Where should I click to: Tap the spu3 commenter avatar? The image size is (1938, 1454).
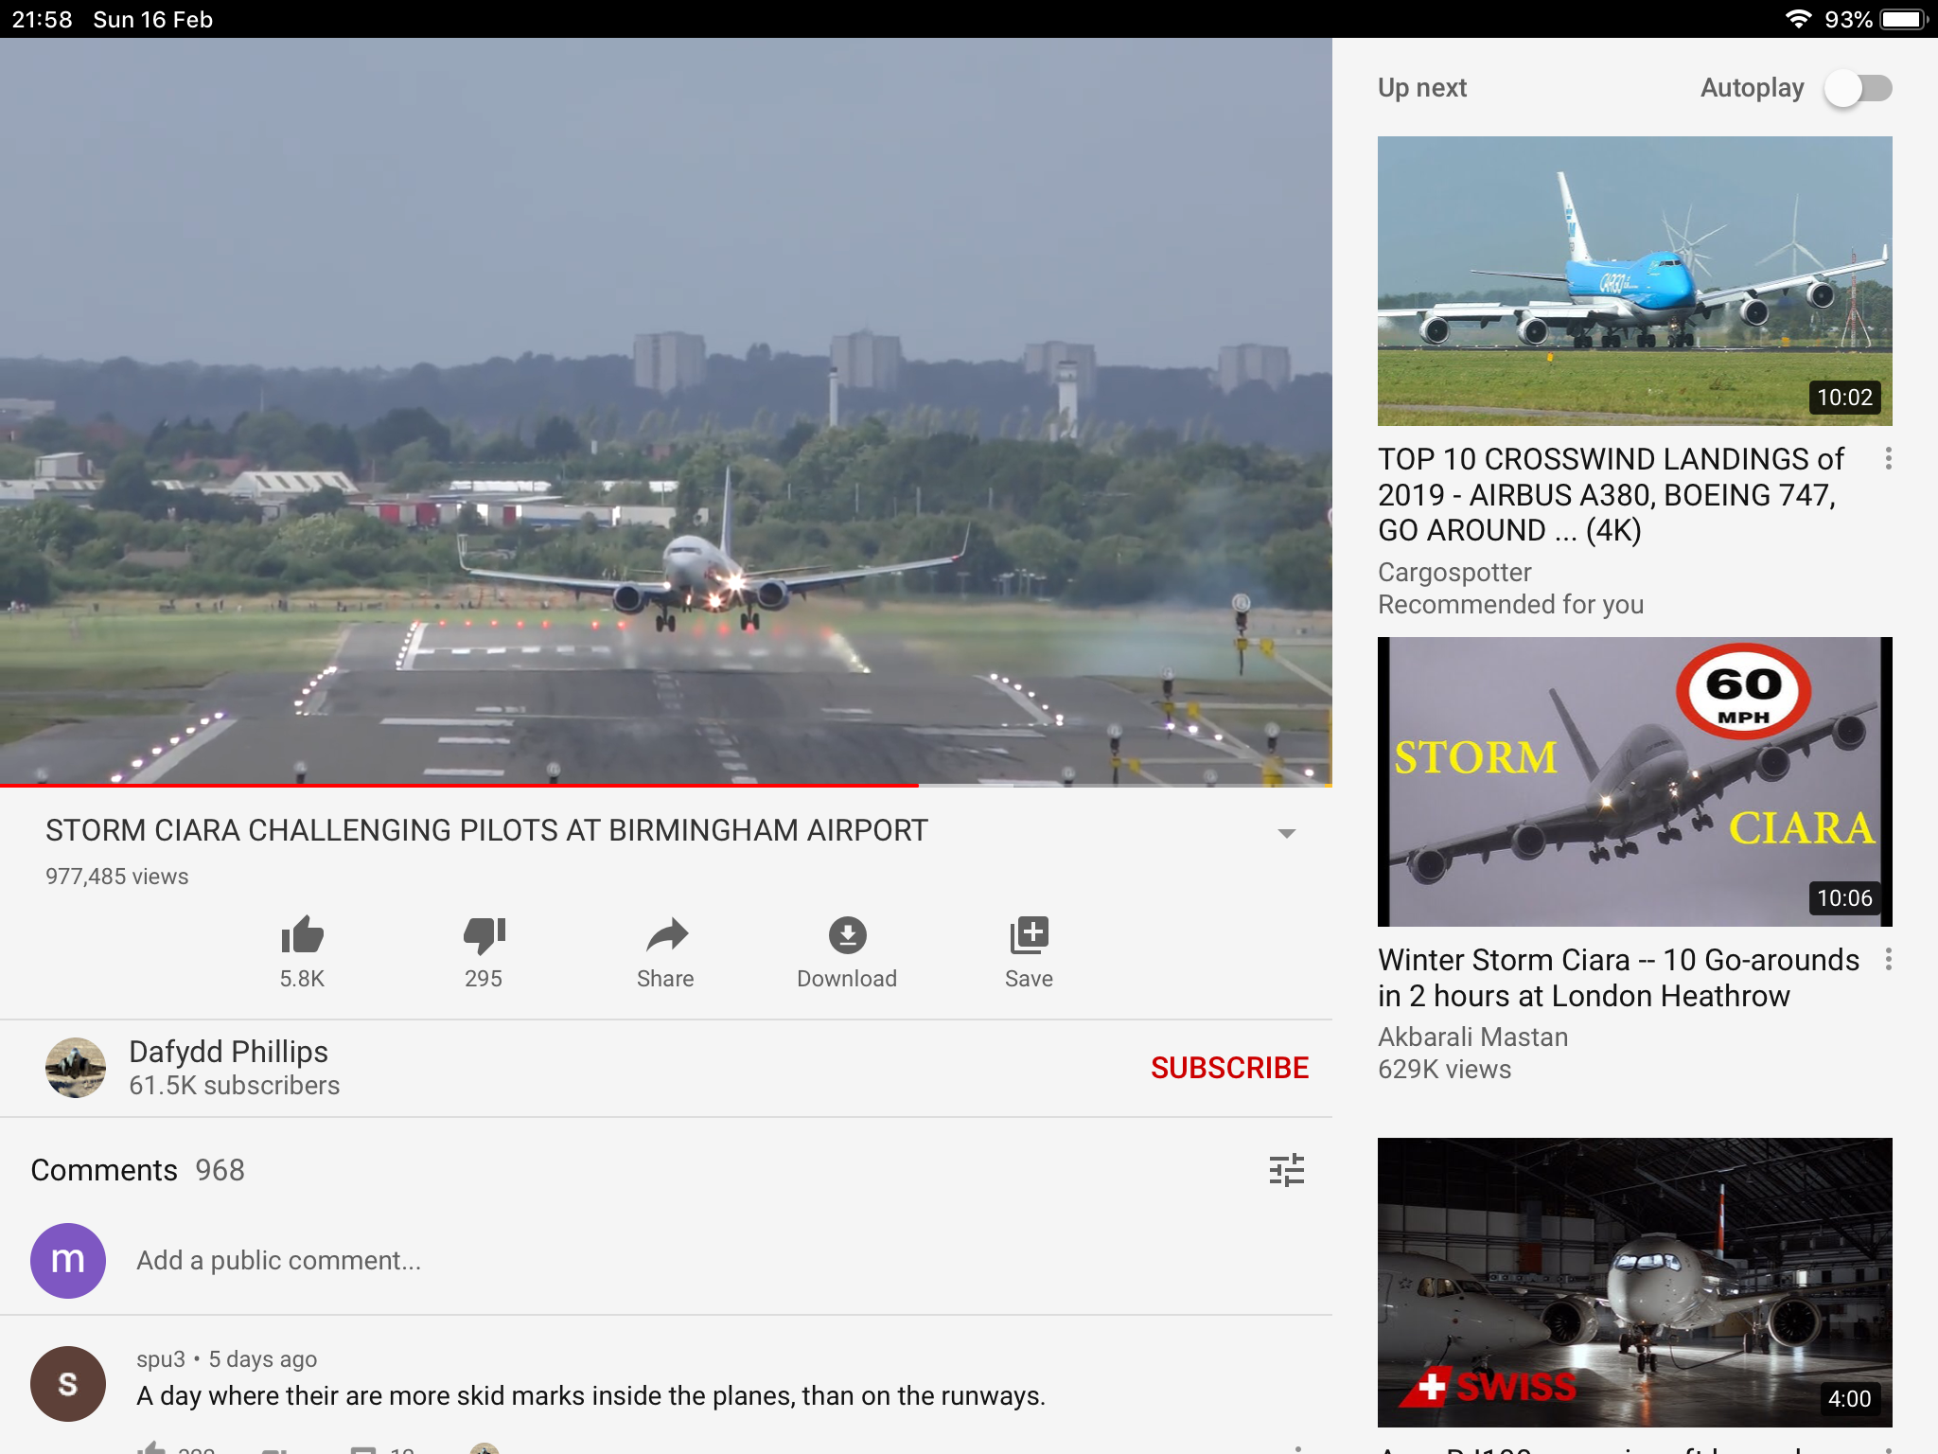coord(68,1384)
